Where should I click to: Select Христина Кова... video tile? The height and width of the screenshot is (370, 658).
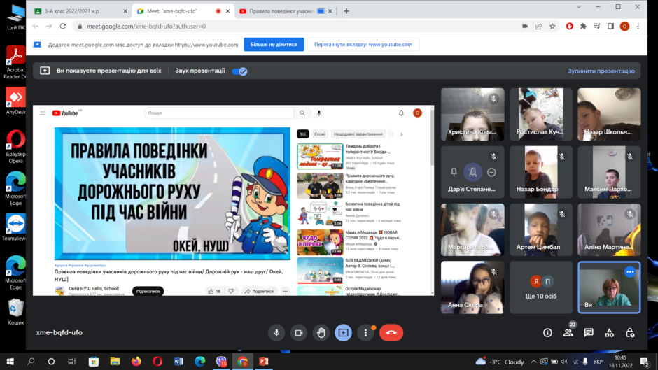click(472, 114)
